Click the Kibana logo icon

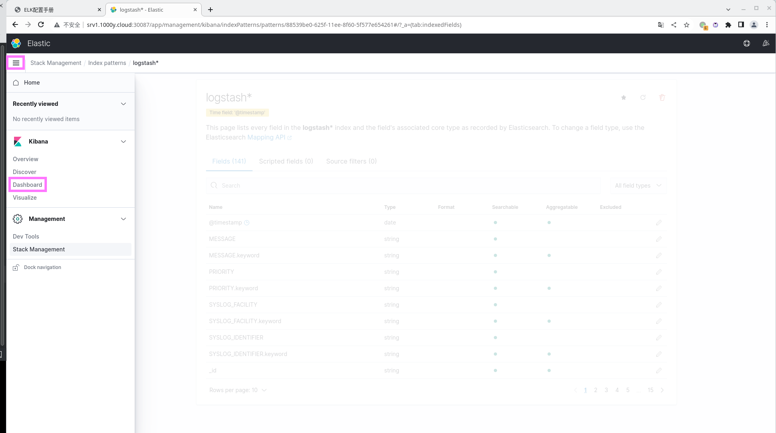click(x=18, y=142)
